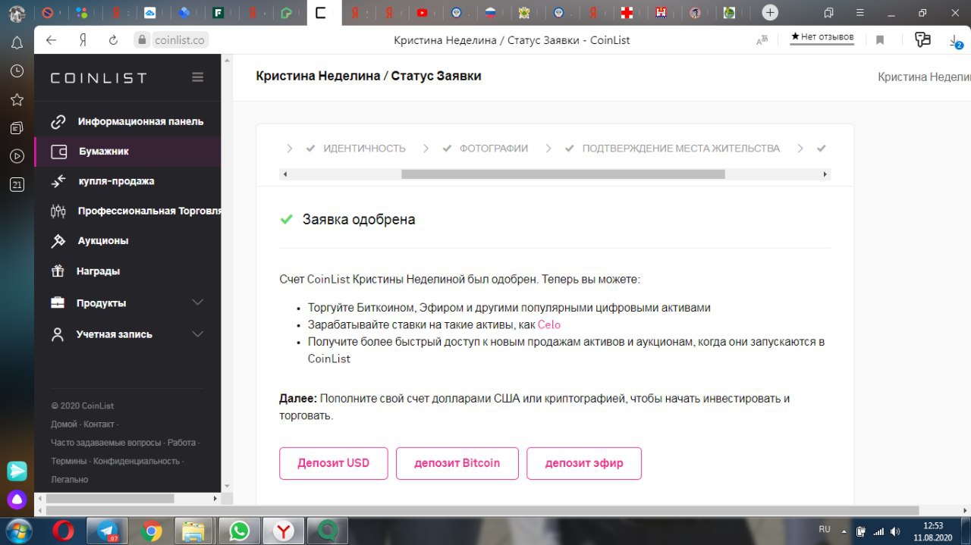Click the taskbar volume speaker icon
The image size is (971, 545).
point(896,531)
